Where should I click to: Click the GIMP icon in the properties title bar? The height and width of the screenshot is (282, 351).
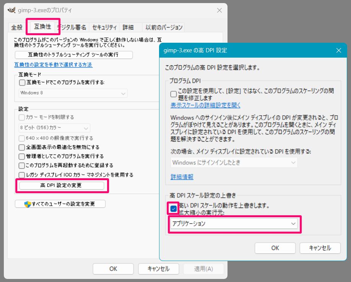coord(11,10)
